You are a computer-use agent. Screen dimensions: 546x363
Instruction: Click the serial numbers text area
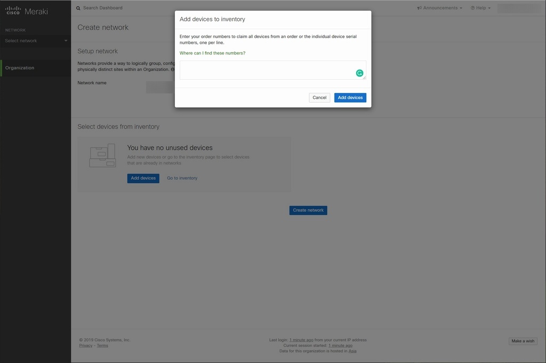click(x=272, y=70)
